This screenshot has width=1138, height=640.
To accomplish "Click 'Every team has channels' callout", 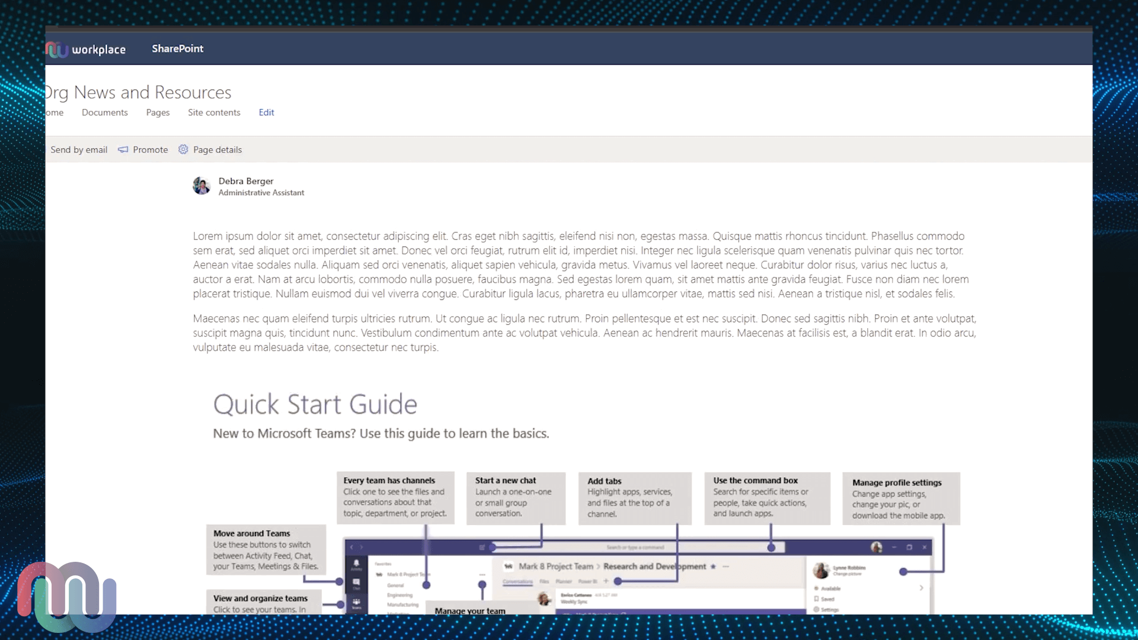I will [x=395, y=498].
